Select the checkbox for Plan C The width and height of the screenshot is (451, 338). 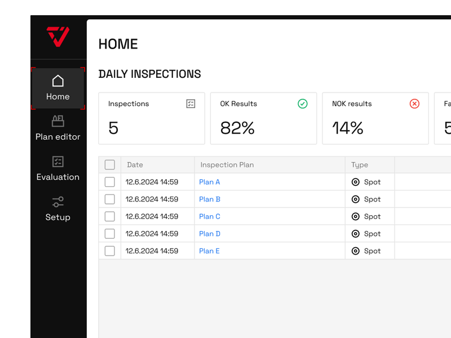[110, 216]
